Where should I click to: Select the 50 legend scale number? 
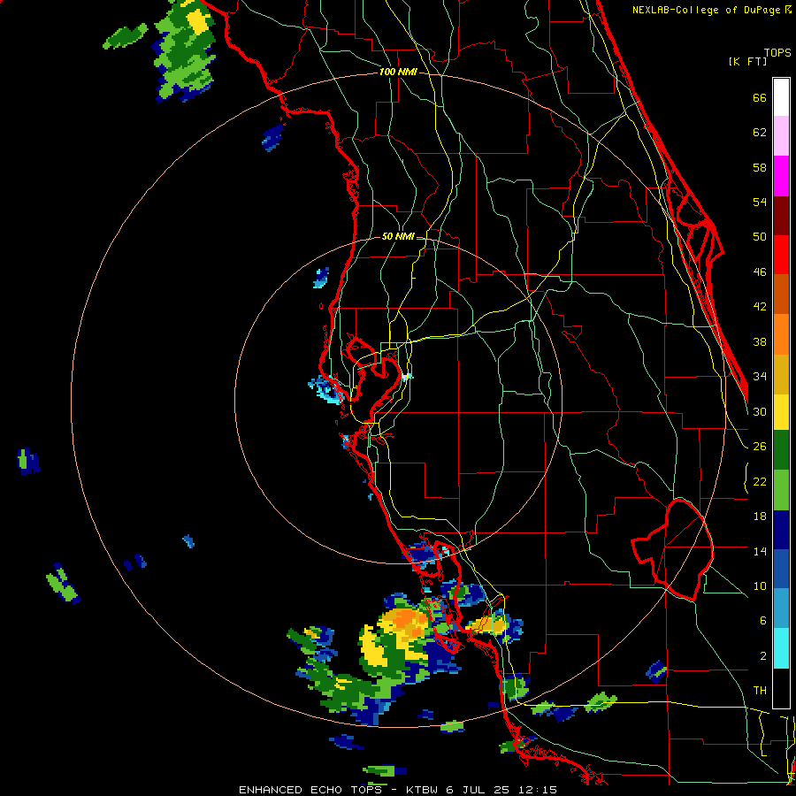tap(760, 236)
